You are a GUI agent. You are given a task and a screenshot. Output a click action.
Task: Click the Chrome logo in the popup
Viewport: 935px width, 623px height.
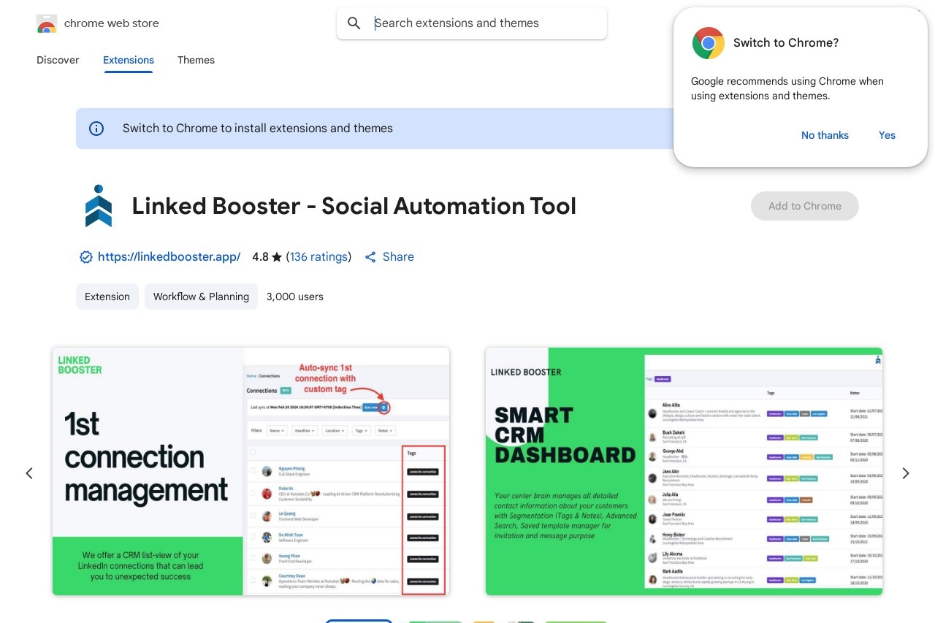[x=708, y=43]
